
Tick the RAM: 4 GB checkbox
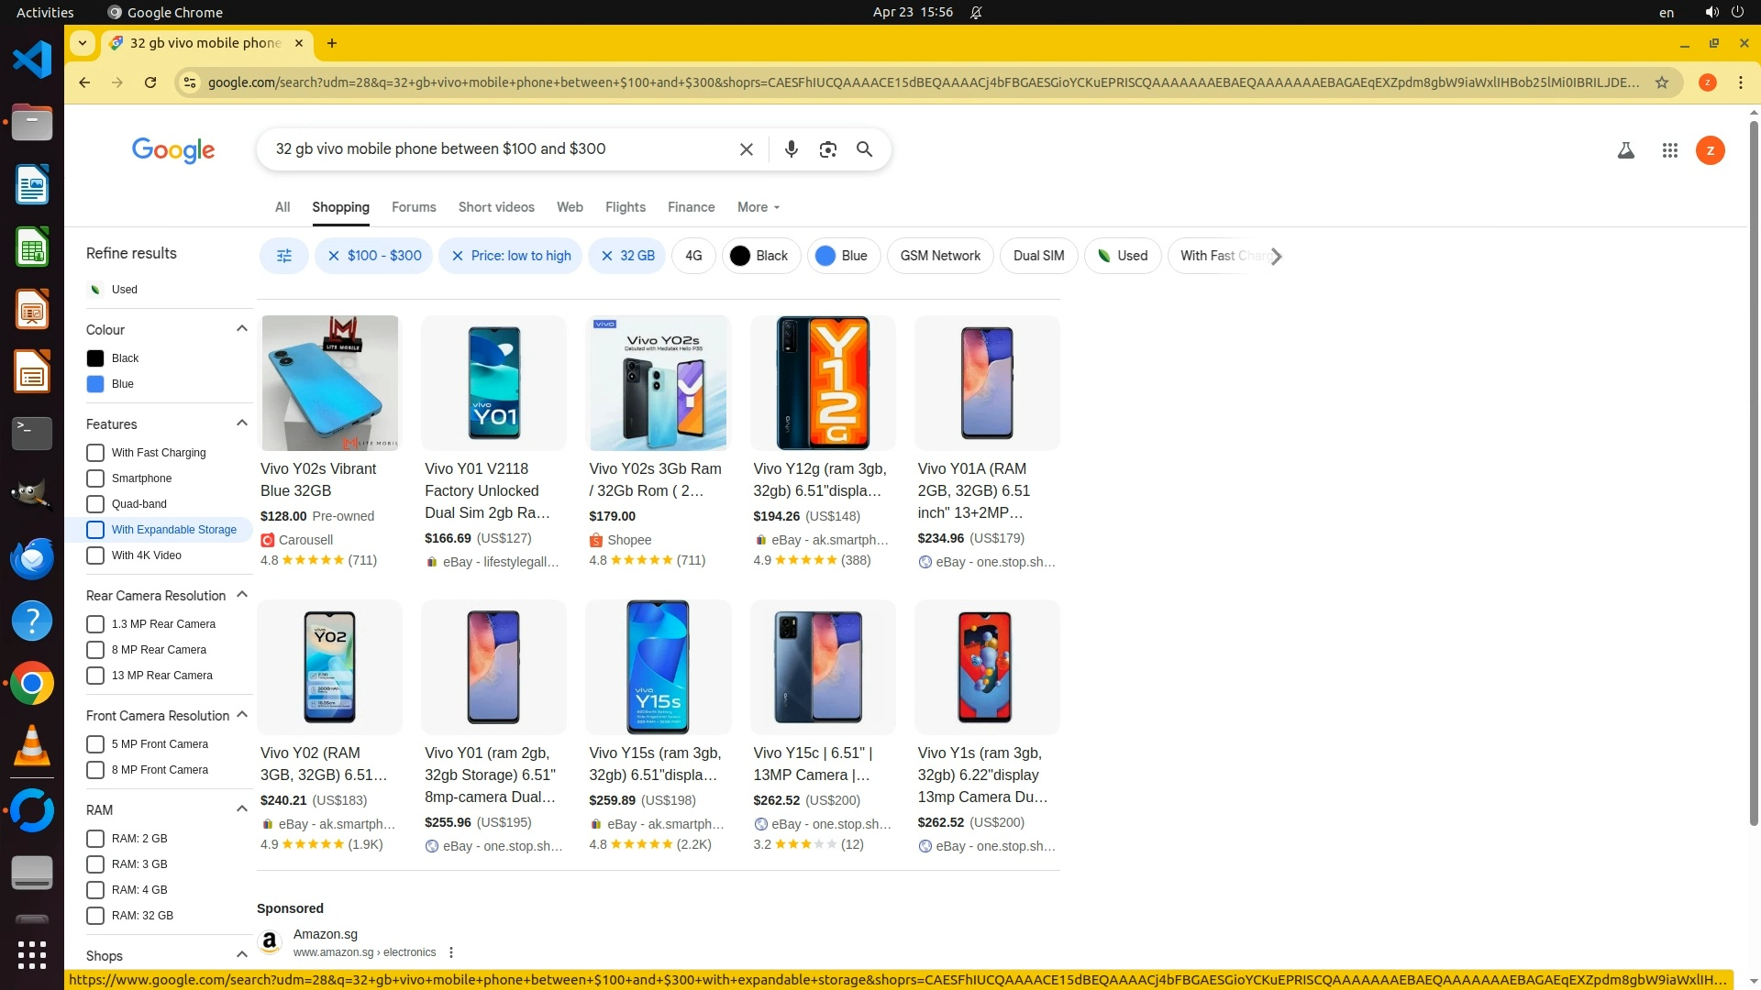point(95,890)
